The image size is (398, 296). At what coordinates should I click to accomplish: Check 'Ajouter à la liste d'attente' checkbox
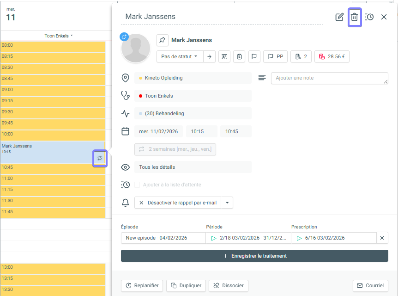click(137, 185)
